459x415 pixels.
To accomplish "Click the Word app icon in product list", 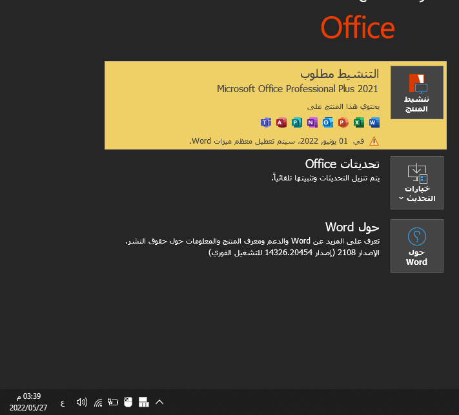I will coord(374,122).
